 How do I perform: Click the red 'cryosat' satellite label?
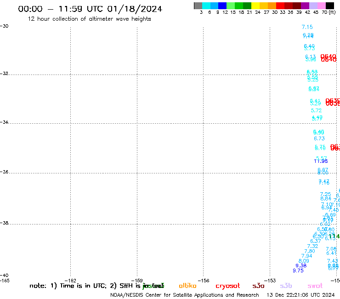[x=228, y=286]
